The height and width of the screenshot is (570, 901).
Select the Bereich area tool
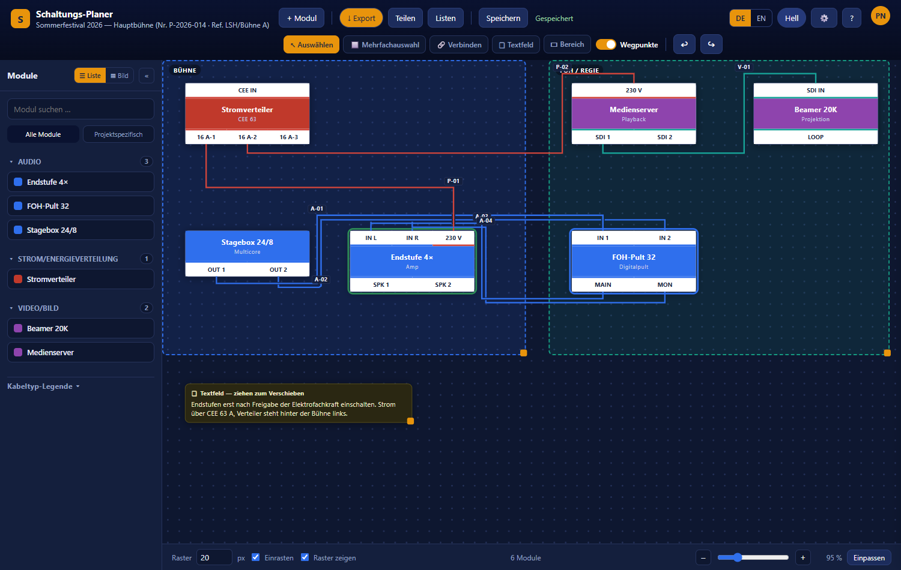pos(568,44)
